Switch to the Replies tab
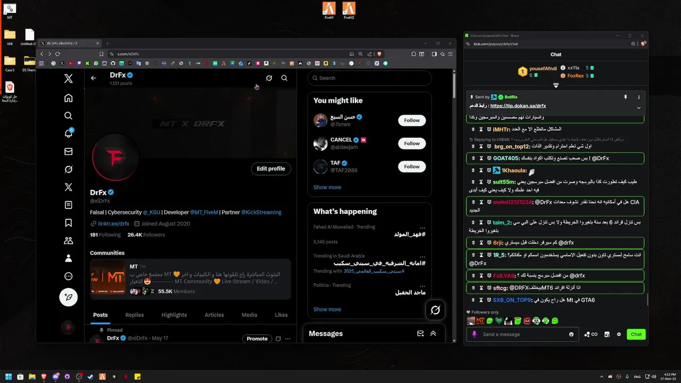681x383 pixels. click(x=134, y=315)
